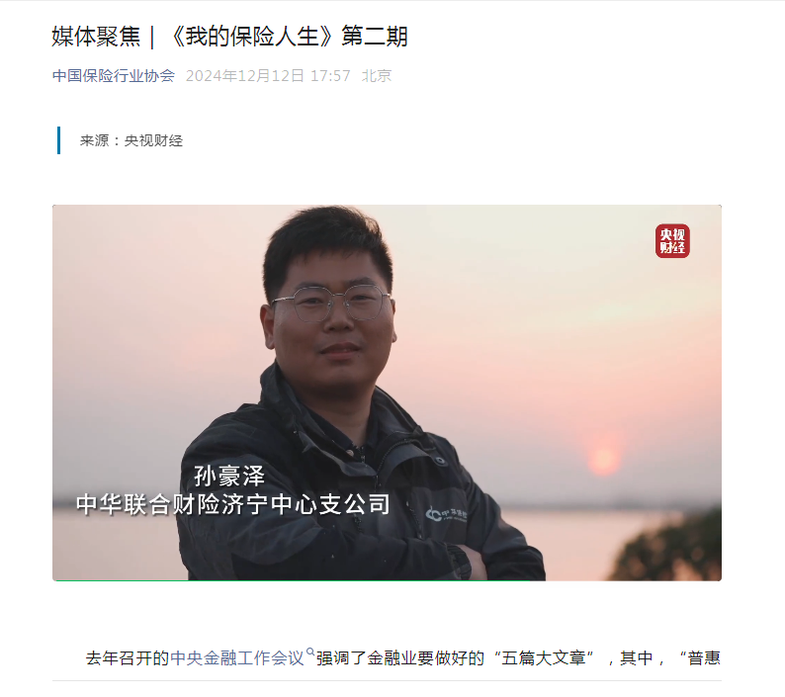Viewport: 785px width, 697px height.
Task: Click the 北京 location label
Action: pyautogui.click(x=377, y=75)
